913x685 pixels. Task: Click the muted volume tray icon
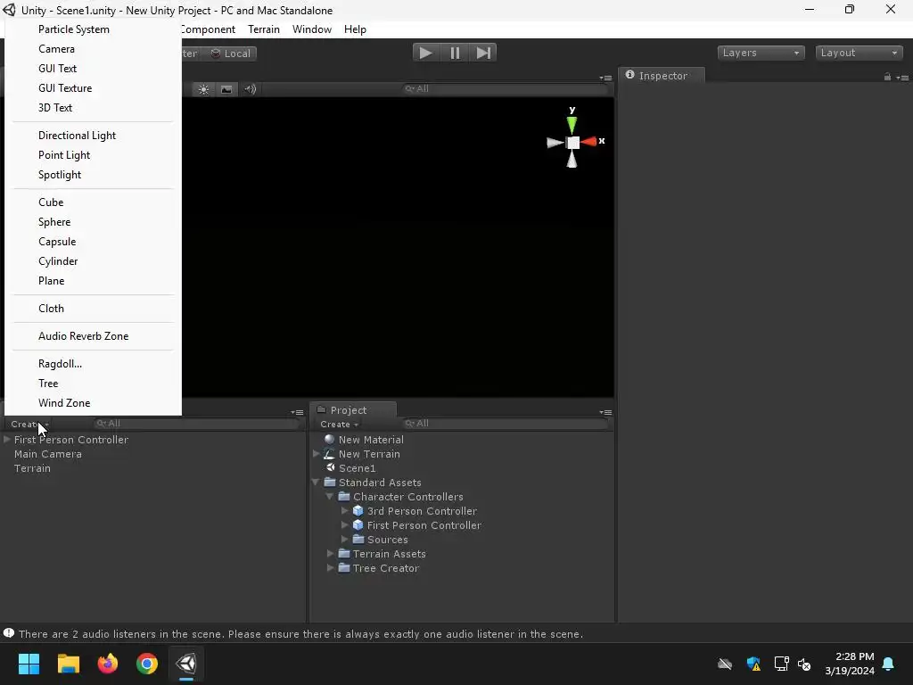click(x=804, y=664)
